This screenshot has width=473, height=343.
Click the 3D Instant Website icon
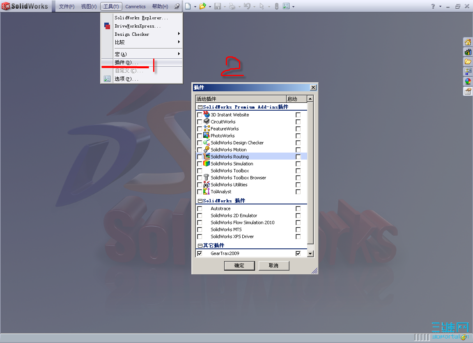pyautogui.click(x=207, y=114)
